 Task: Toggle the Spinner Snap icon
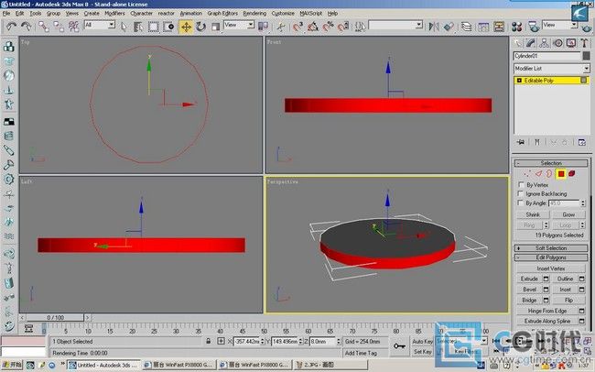(x=343, y=27)
